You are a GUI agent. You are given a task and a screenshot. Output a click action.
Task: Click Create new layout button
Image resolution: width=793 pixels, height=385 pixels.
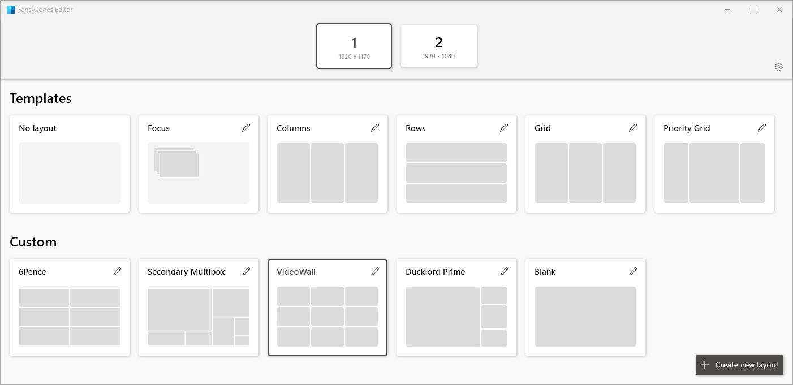(x=739, y=365)
